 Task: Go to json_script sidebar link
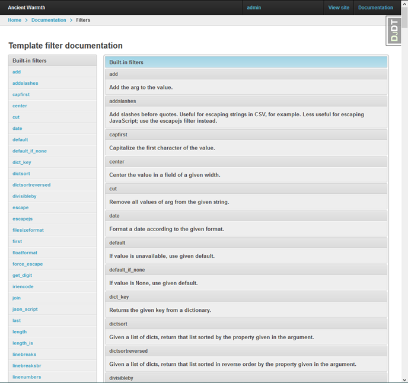point(25,309)
